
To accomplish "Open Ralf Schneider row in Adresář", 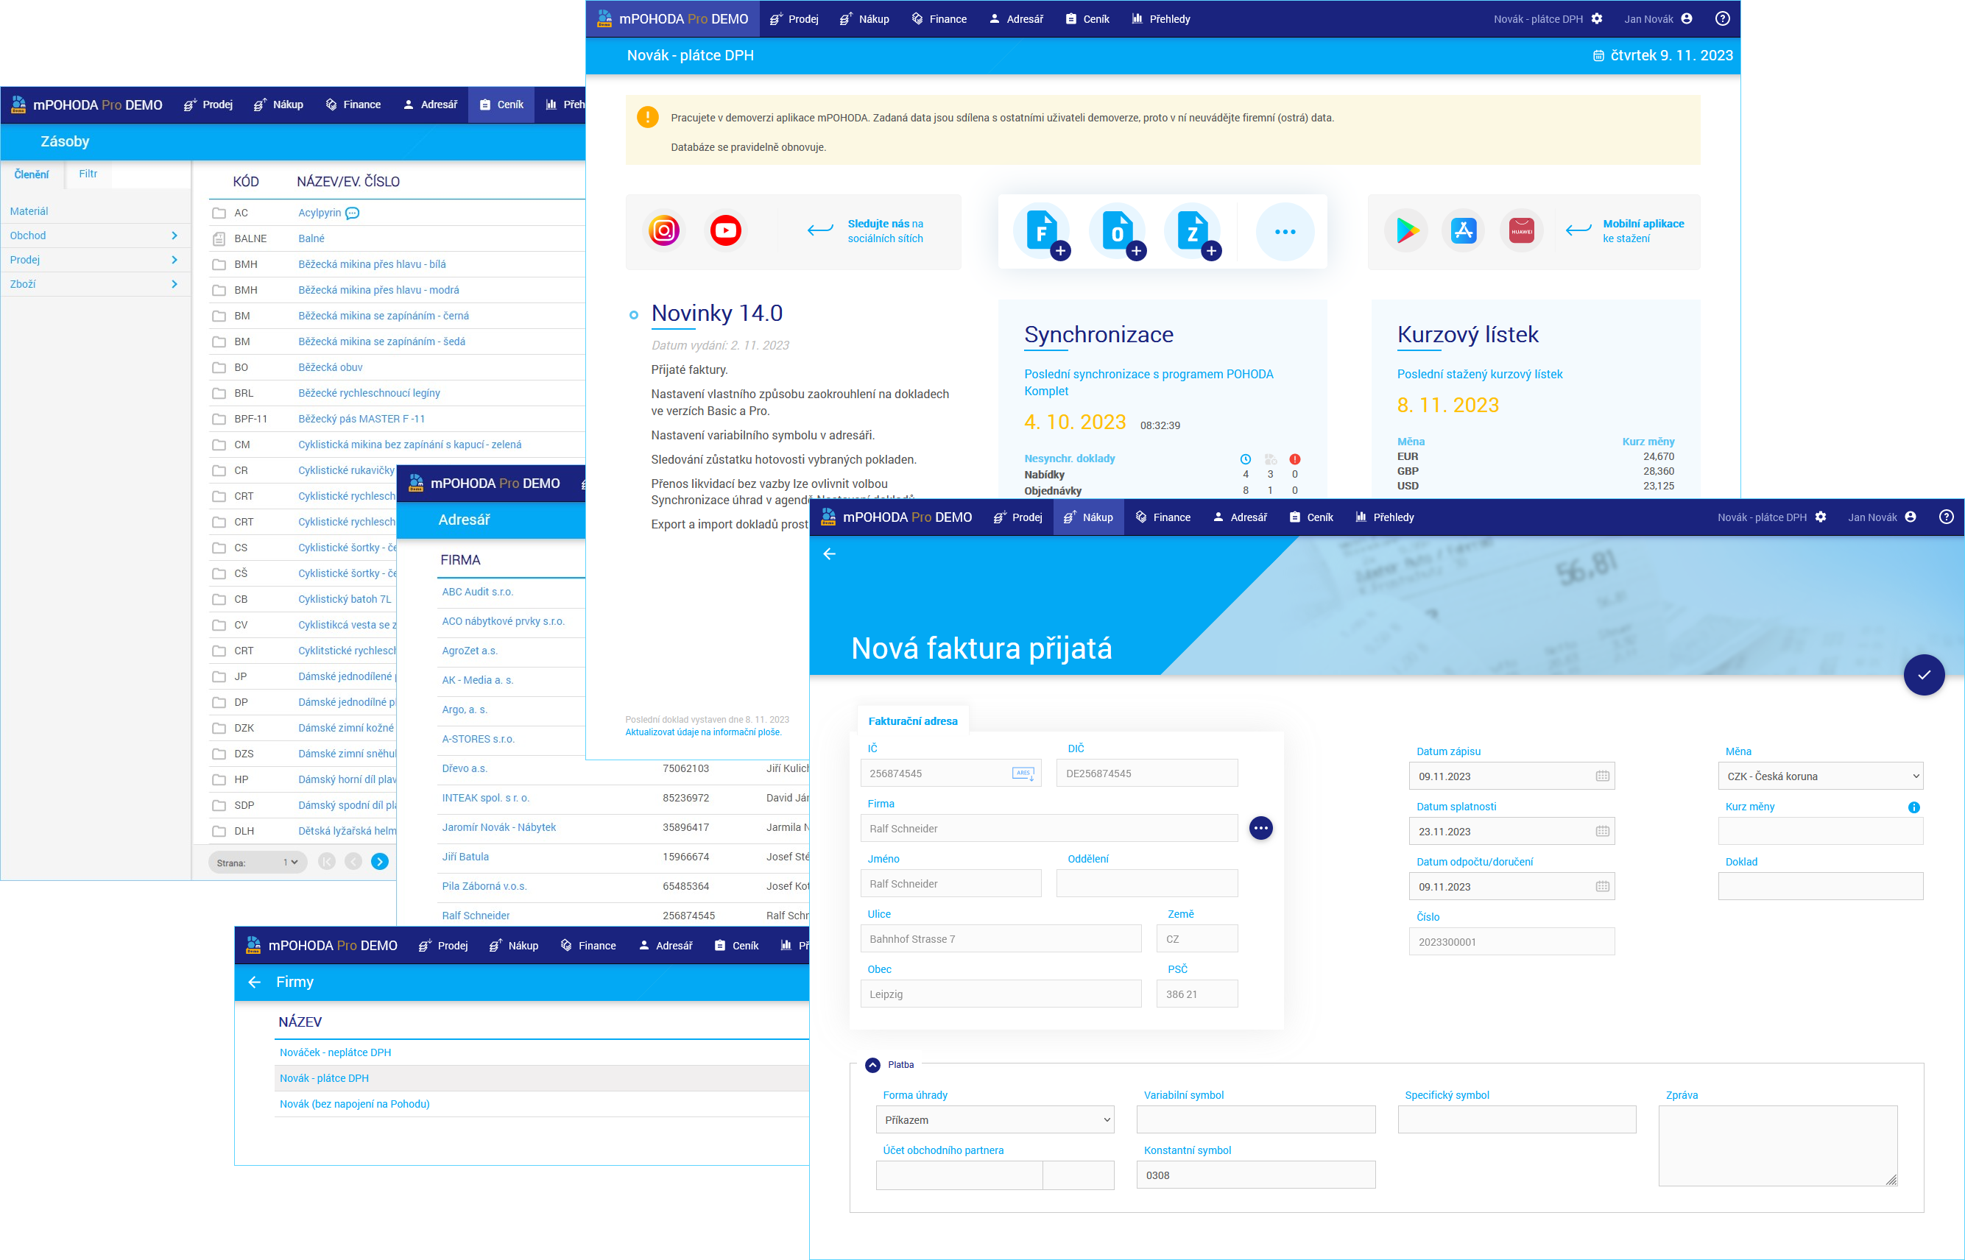I will [x=476, y=916].
